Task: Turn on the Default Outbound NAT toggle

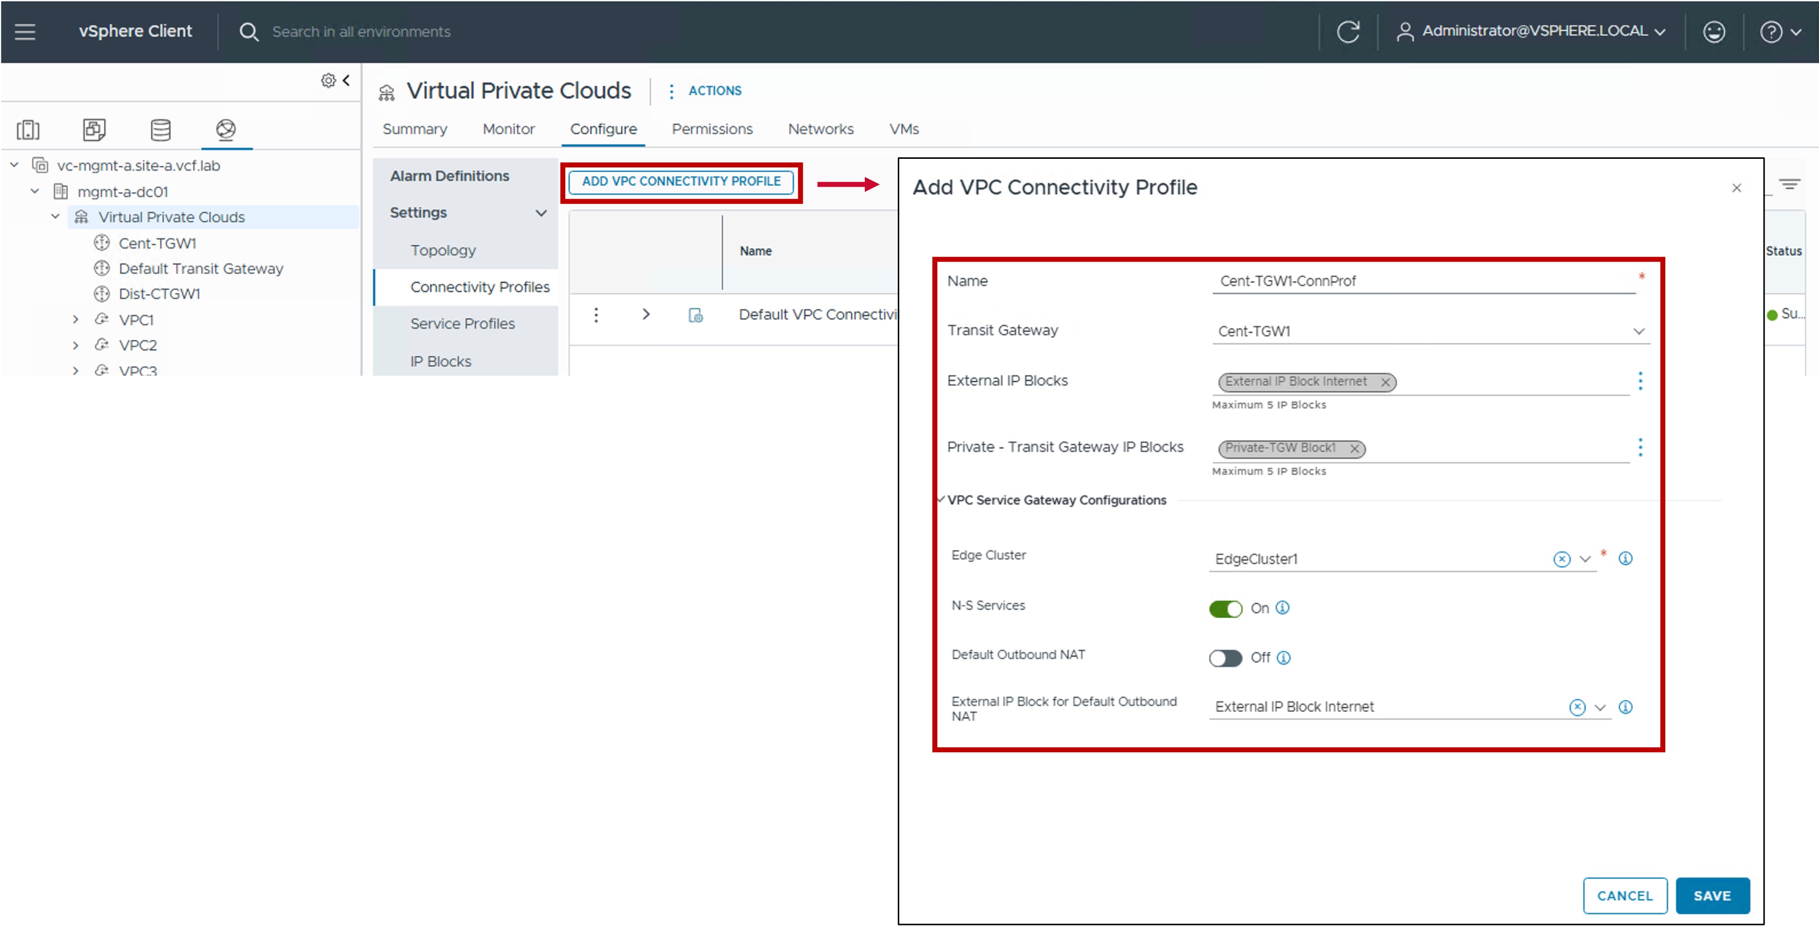Action: pyautogui.click(x=1225, y=658)
